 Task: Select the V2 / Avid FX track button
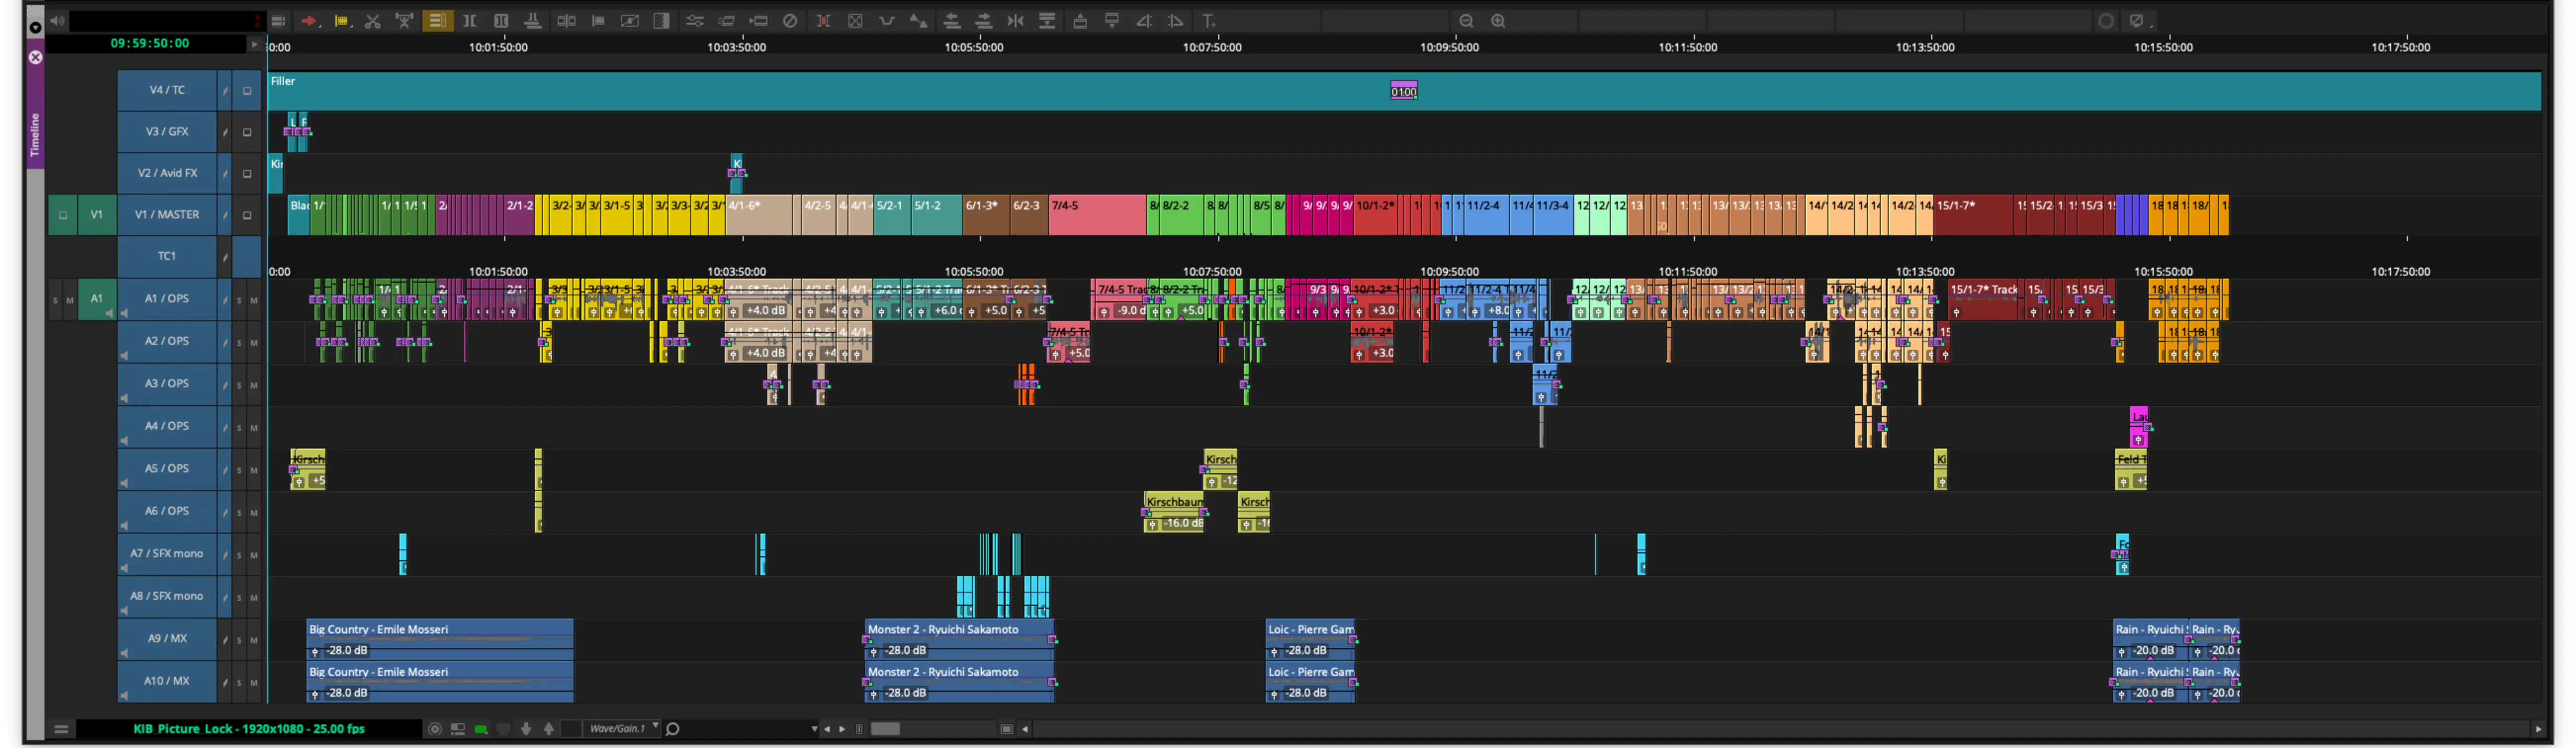(166, 174)
